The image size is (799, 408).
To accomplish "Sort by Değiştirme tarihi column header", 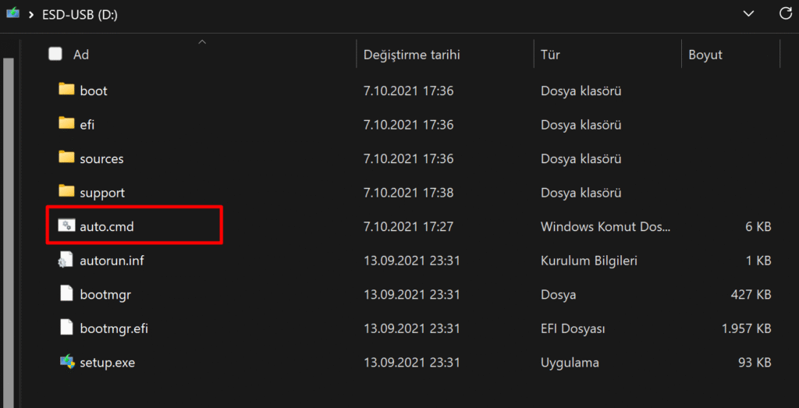I will [412, 55].
